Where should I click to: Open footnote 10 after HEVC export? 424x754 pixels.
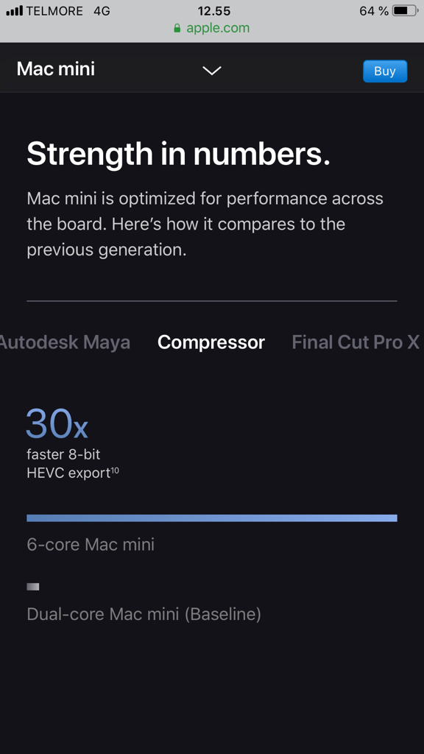click(x=115, y=471)
